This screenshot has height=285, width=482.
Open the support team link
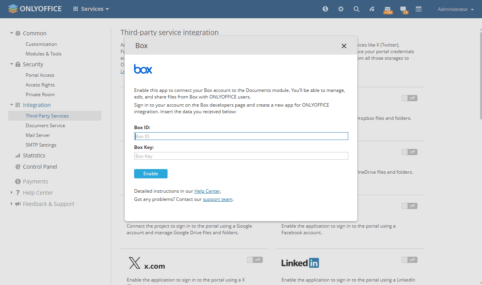tap(218, 199)
